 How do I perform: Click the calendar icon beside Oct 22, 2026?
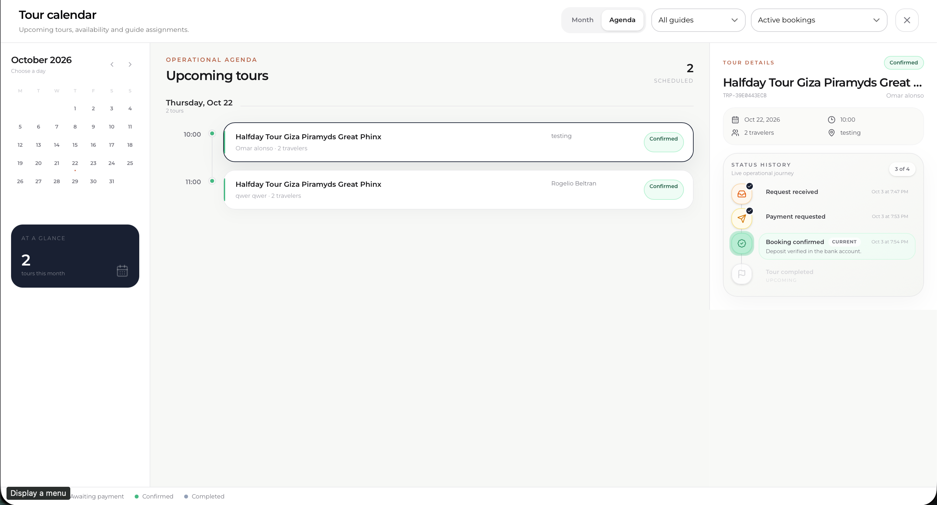point(735,120)
